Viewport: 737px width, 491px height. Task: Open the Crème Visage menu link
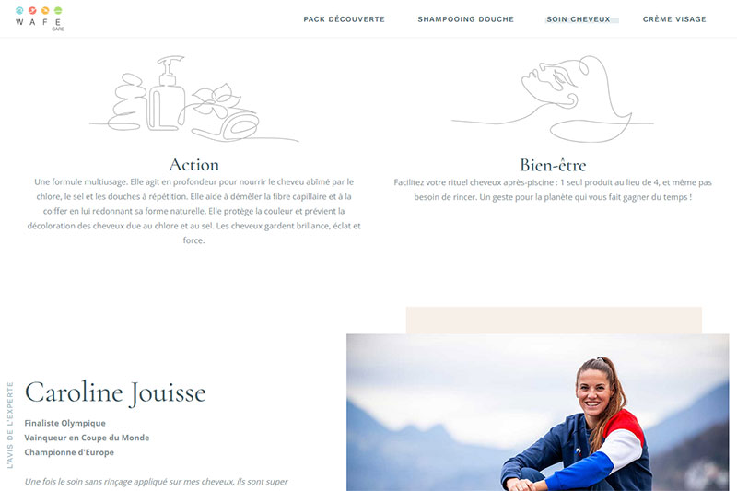[674, 19]
